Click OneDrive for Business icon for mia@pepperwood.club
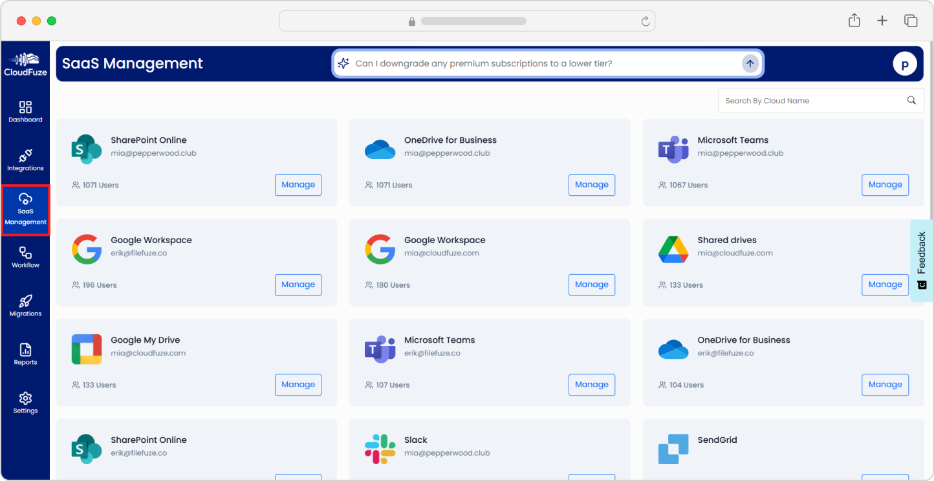Viewport: 934px width, 481px height. pos(380,149)
